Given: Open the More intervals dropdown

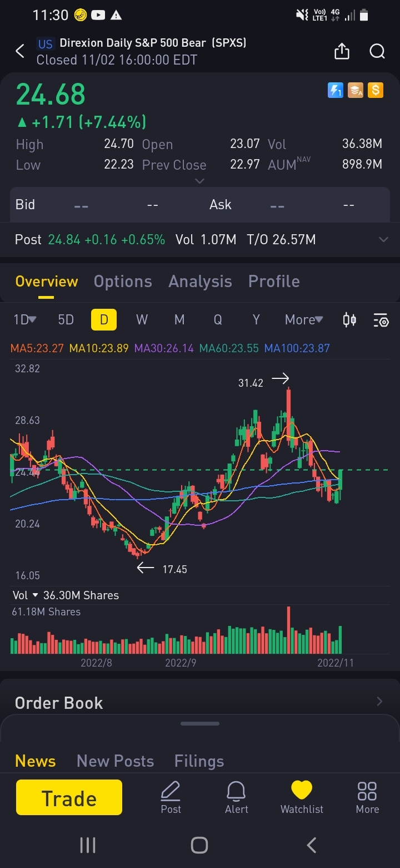Looking at the screenshot, I should (x=304, y=319).
